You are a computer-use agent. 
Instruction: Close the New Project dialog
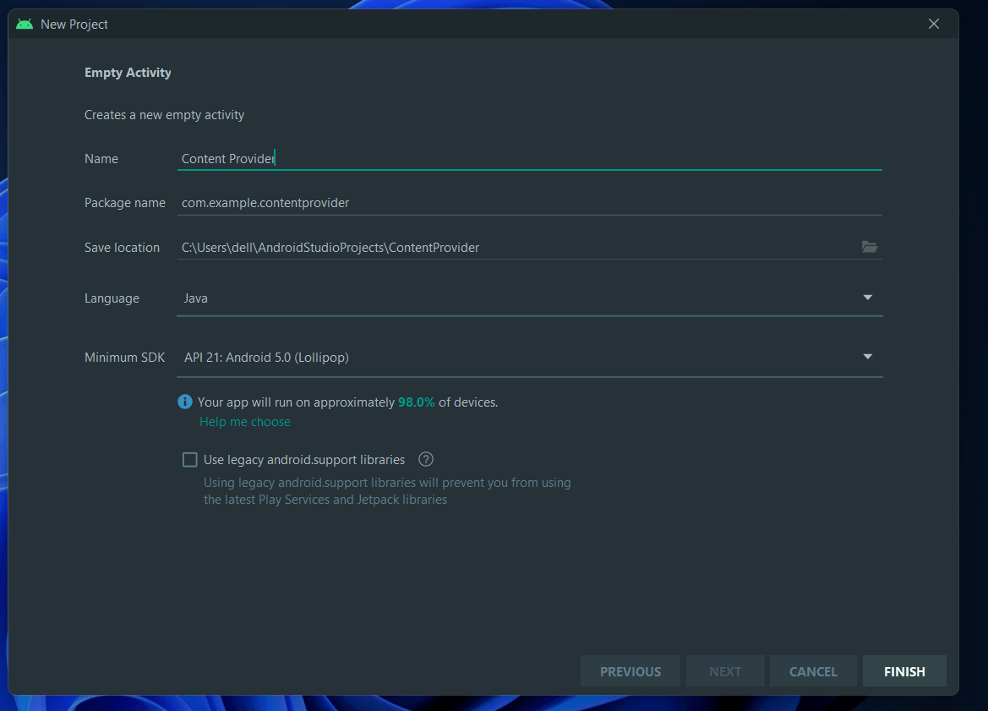point(934,24)
